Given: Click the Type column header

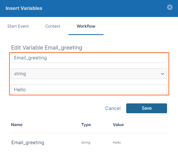Looking at the screenshot, I should (x=86, y=125).
